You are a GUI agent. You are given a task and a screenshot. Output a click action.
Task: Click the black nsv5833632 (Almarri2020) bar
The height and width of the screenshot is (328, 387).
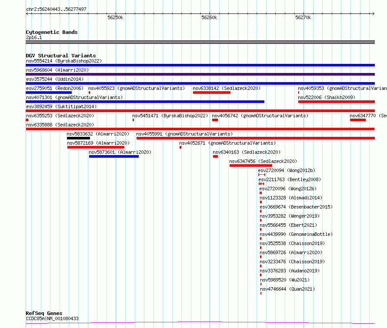click(x=78, y=138)
